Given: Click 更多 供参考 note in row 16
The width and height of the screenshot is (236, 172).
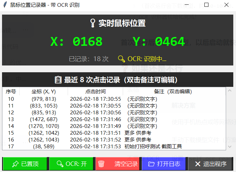Looking at the screenshot, I should click(x=138, y=139).
